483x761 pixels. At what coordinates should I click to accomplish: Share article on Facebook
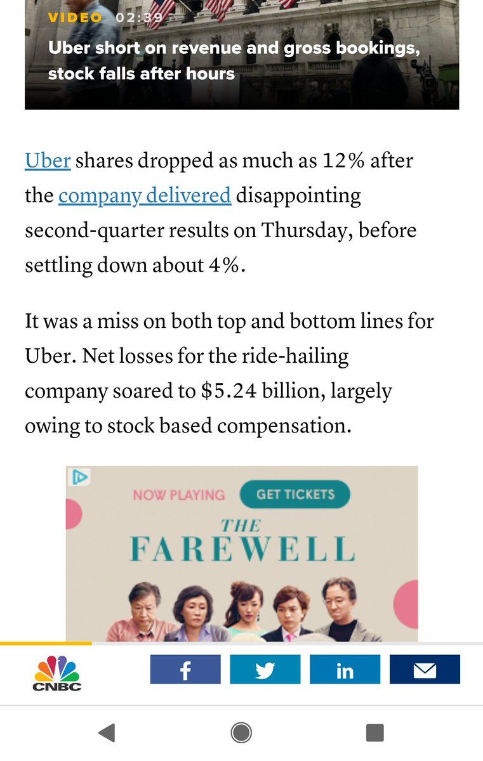185,669
